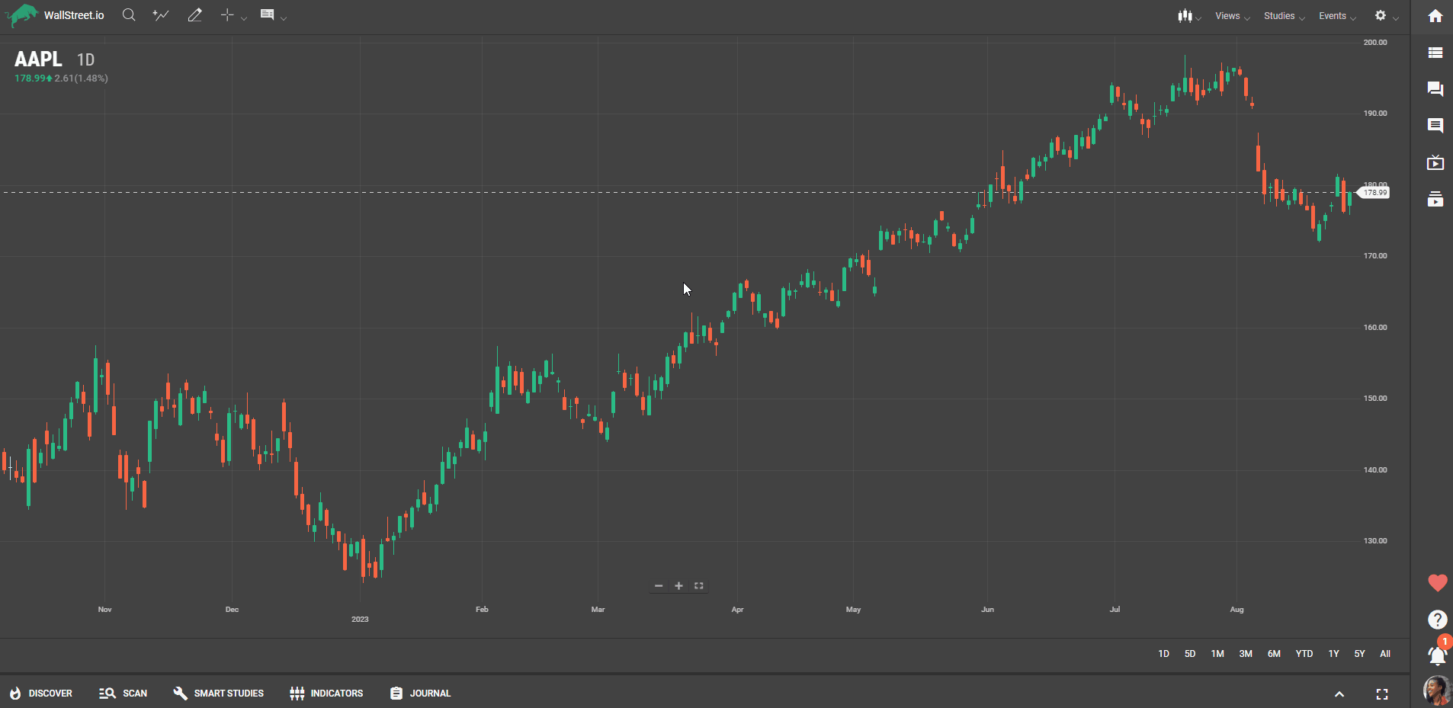
Task: Open the video library stack icon
Action: coord(1435,199)
